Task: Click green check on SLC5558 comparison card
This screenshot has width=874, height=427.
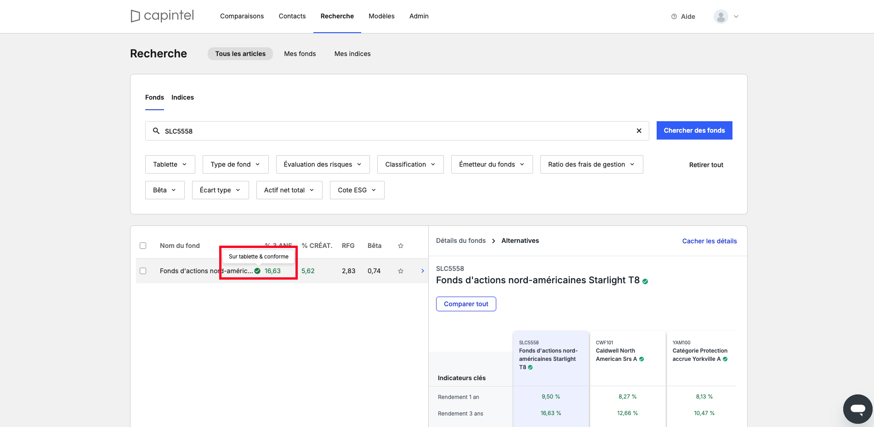Action: [530, 367]
